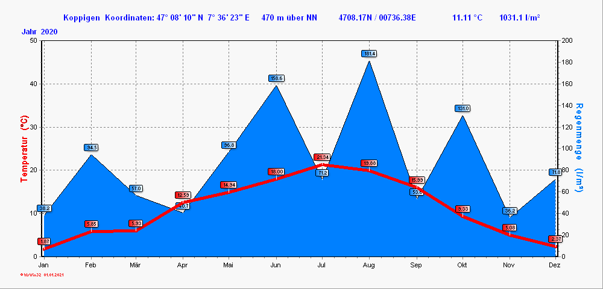Click the 131.0 rainfall label above October
The height and width of the screenshot is (289, 603).
(x=463, y=108)
